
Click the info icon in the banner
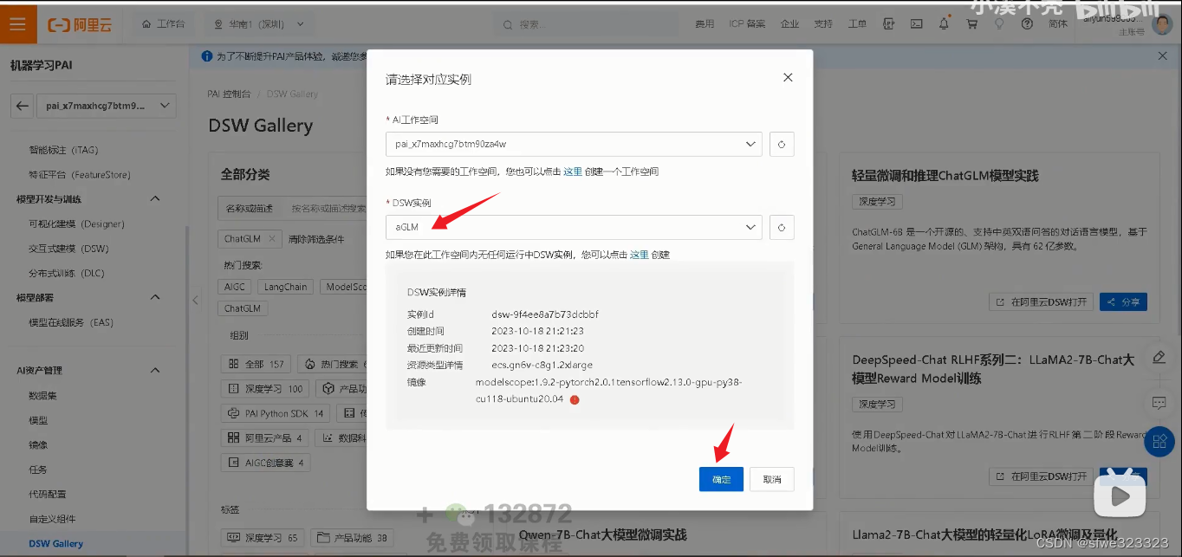point(206,56)
